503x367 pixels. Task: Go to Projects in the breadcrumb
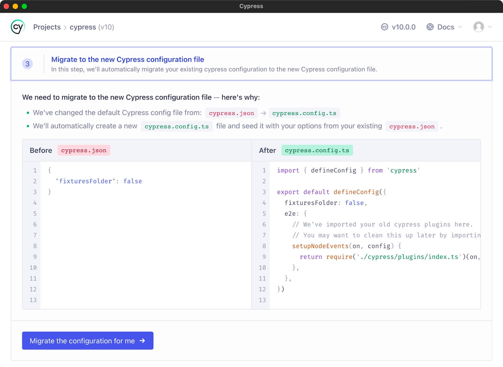[x=47, y=27]
